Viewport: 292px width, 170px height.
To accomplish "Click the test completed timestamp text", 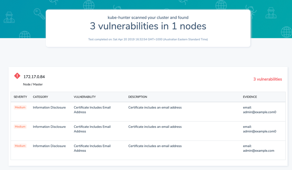I will 148,39.
